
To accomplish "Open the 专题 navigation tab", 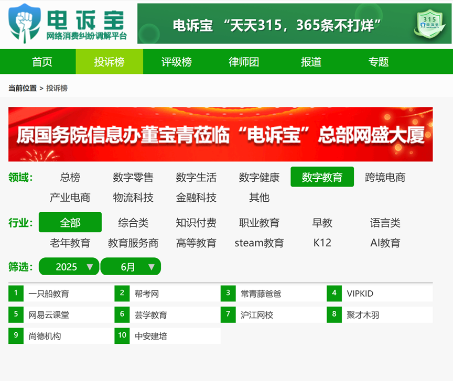I will (379, 61).
